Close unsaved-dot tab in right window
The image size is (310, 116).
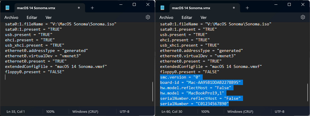[234, 8]
